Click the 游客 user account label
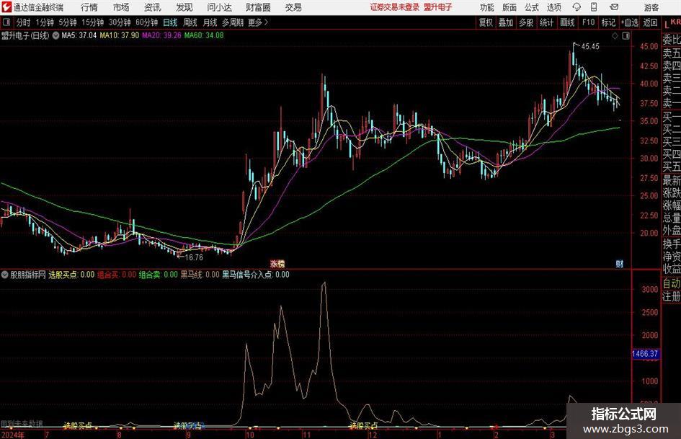Image resolution: width=681 pixels, height=439 pixels. tap(651, 7)
